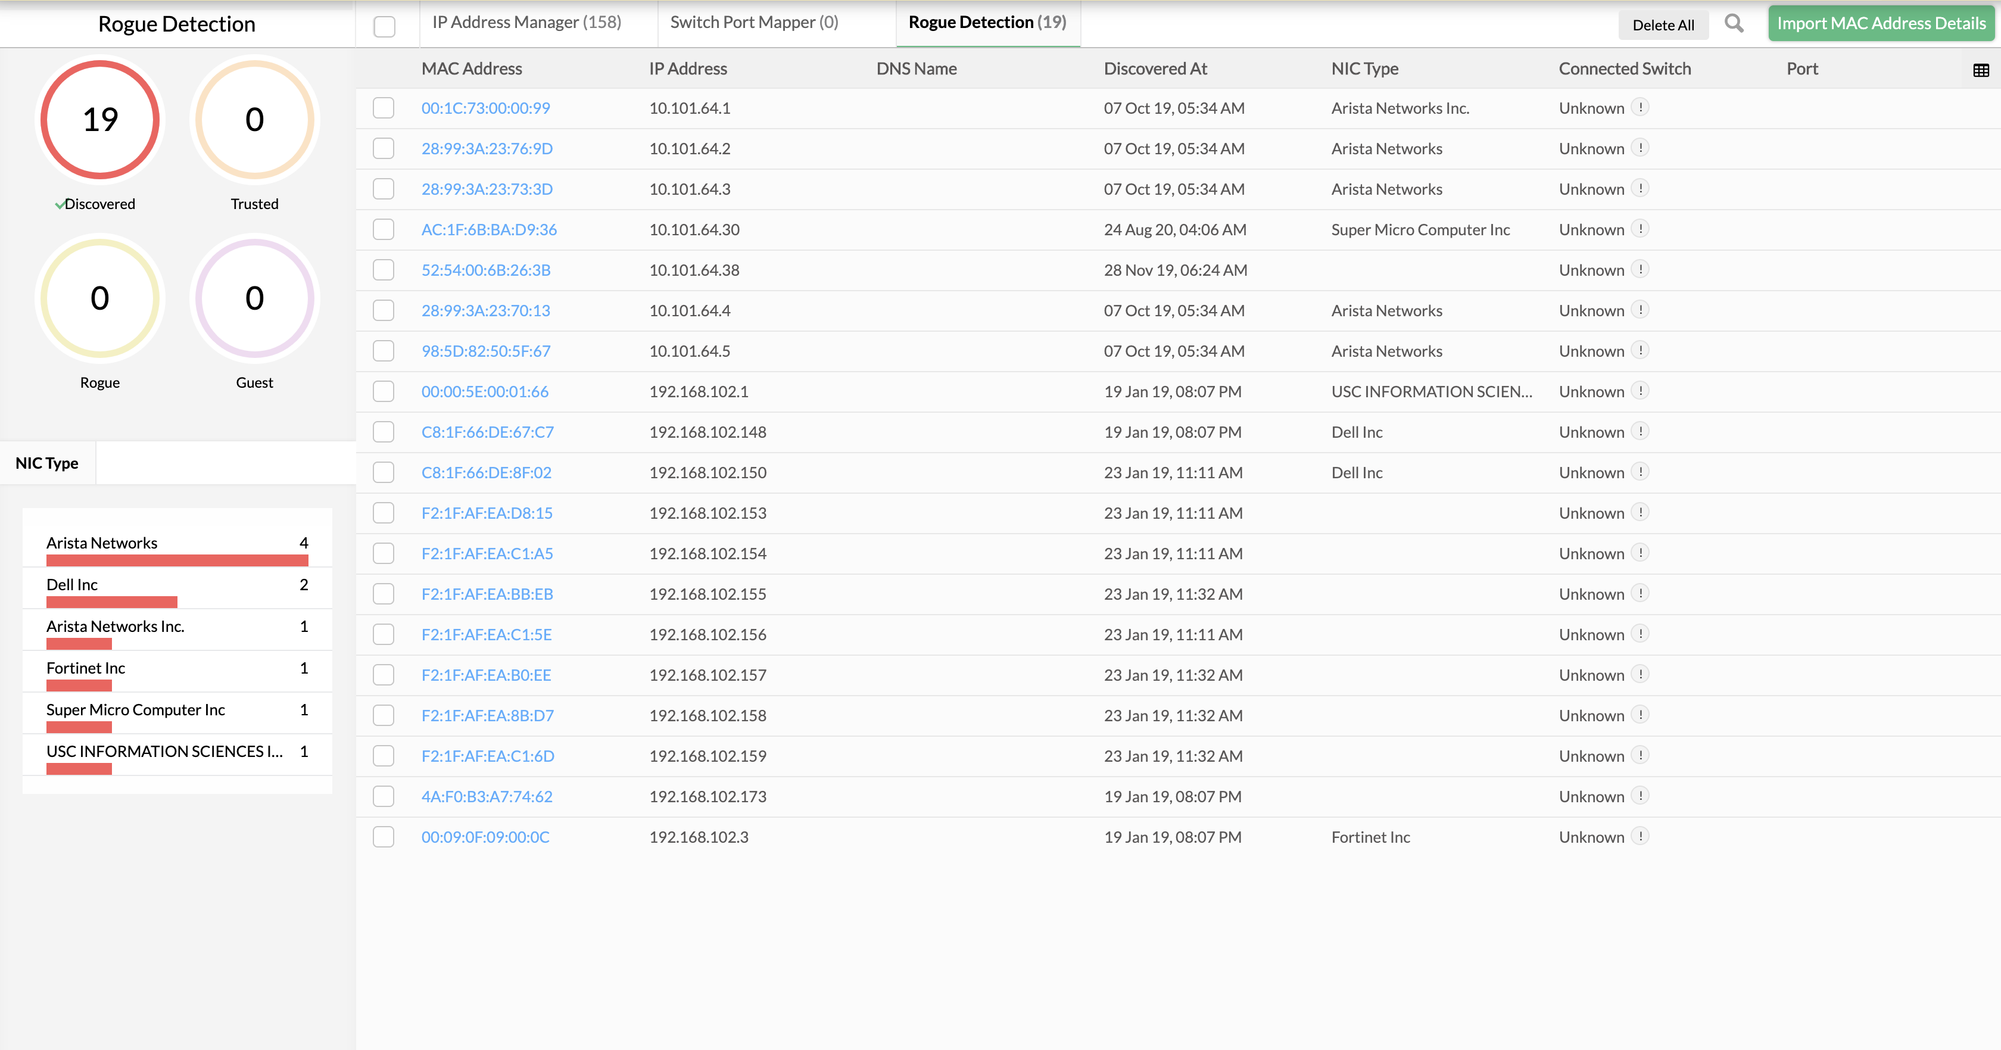Screen dimensions: 2001x1050
Task: Open the Switch Port Mapper tab
Action: [x=753, y=22]
